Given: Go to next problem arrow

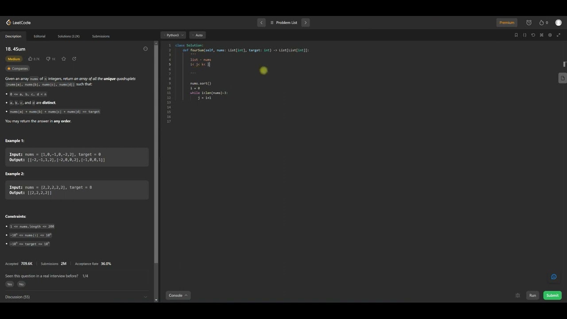Looking at the screenshot, I should tap(305, 23).
